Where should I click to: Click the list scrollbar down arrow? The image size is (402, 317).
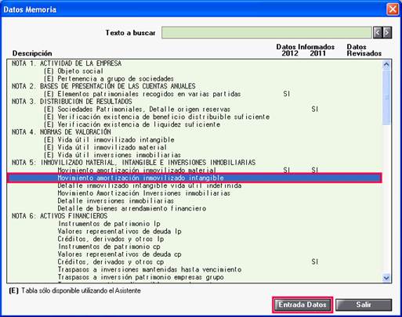pos(386,278)
